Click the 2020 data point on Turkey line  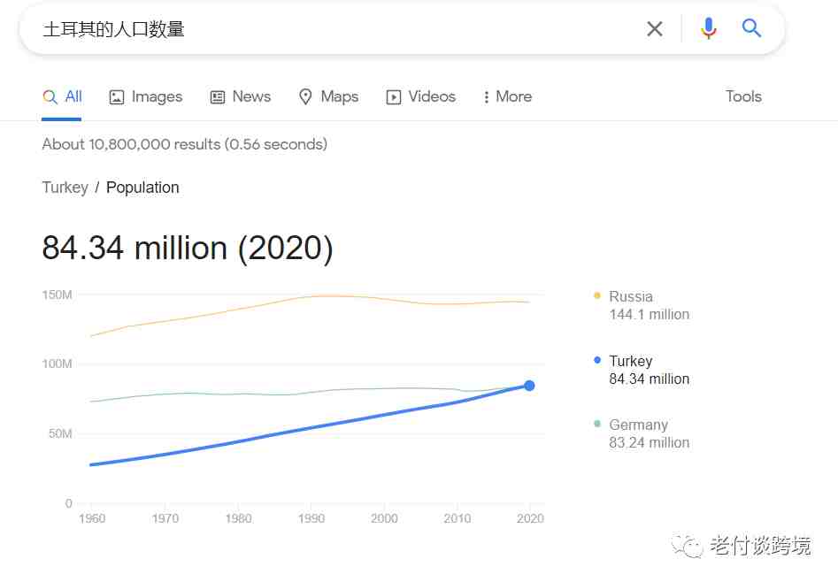(529, 386)
